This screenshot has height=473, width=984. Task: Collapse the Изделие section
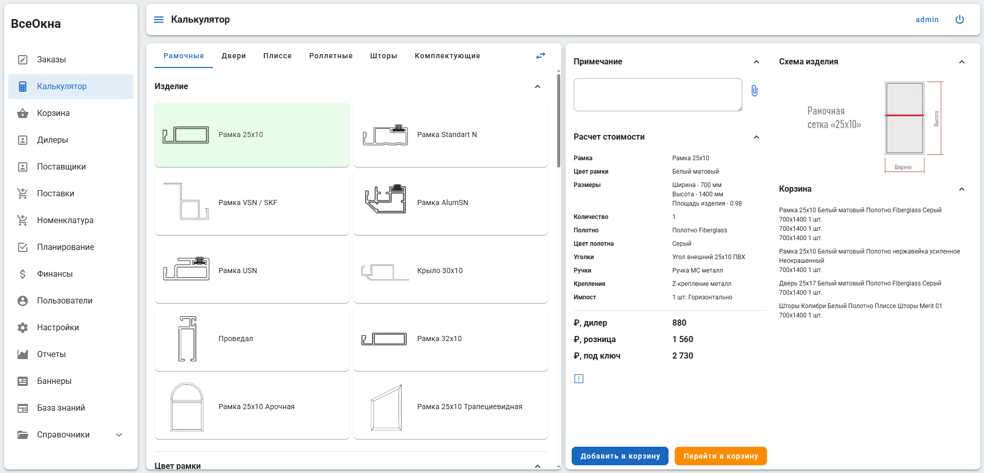click(x=538, y=87)
